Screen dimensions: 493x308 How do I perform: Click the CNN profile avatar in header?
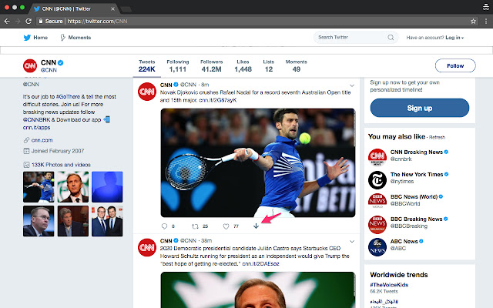coord(30,65)
